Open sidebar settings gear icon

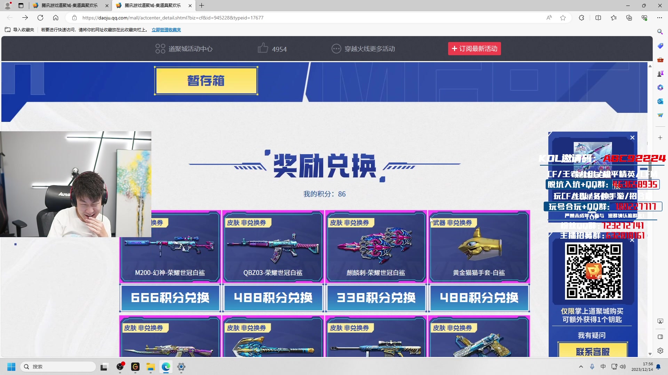pos(660,351)
